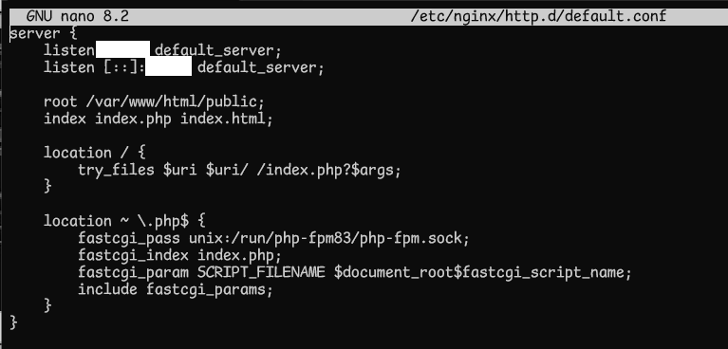
Task: Click the location ~ \.php$ line
Action: pyautogui.click(x=124, y=221)
